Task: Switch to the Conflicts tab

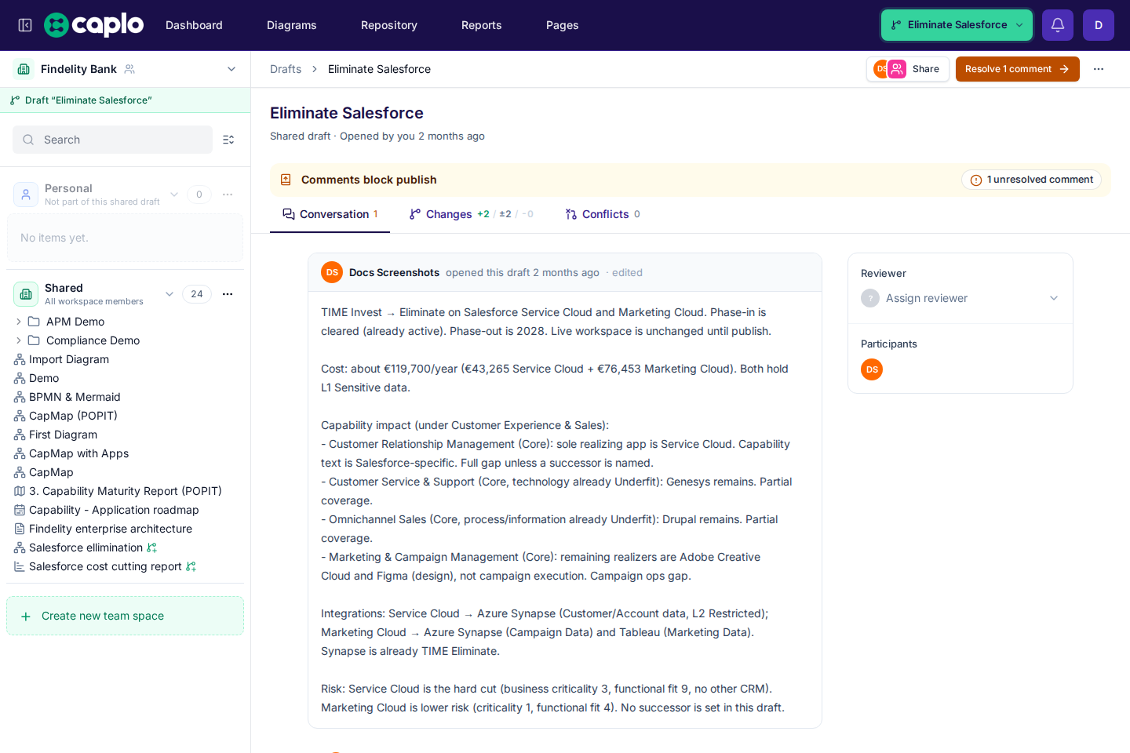Action: click(603, 214)
